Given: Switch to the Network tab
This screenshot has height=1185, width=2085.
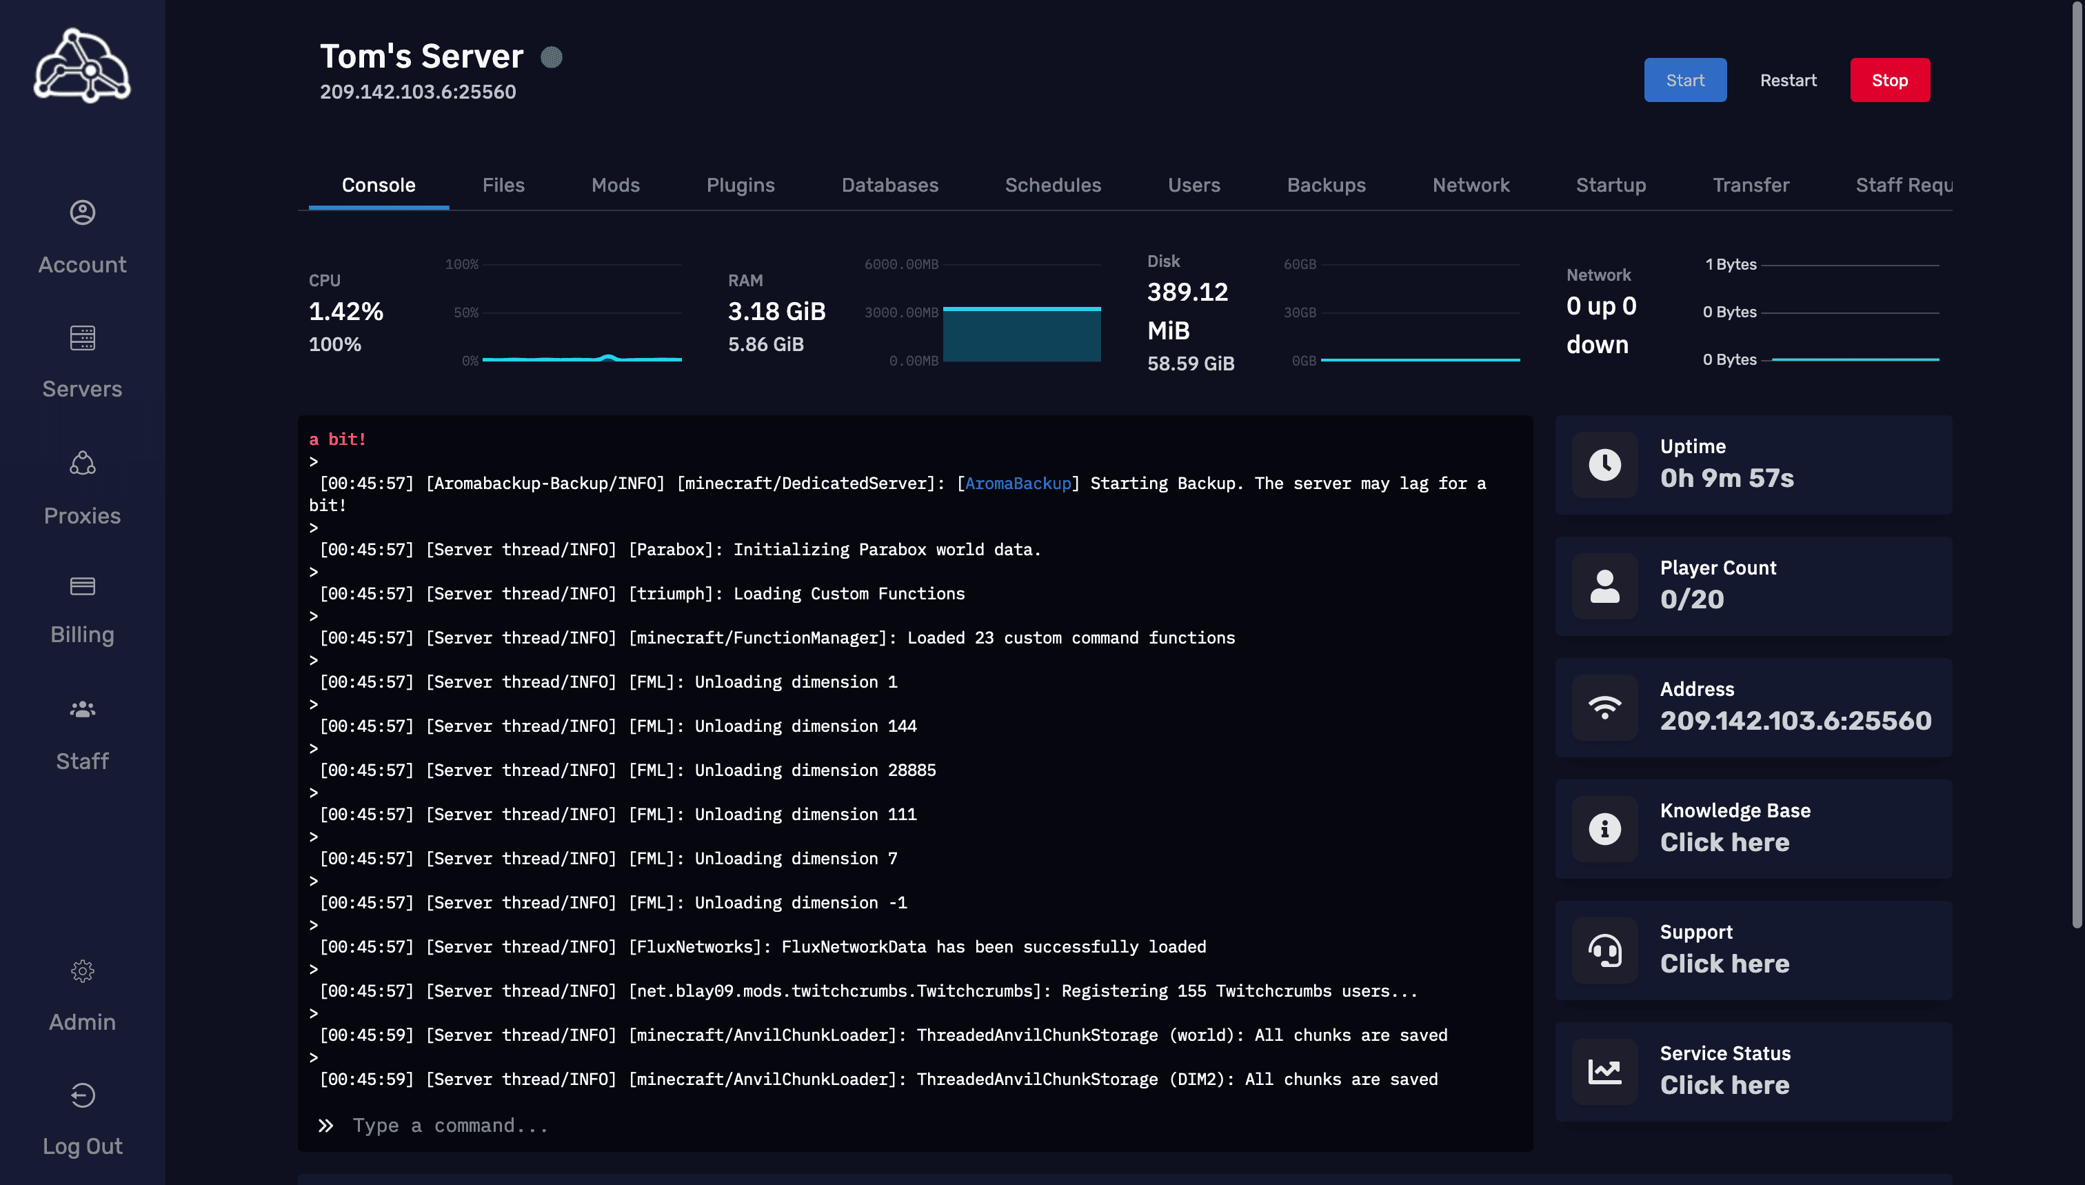Looking at the screenshot, I should 1471,185.
